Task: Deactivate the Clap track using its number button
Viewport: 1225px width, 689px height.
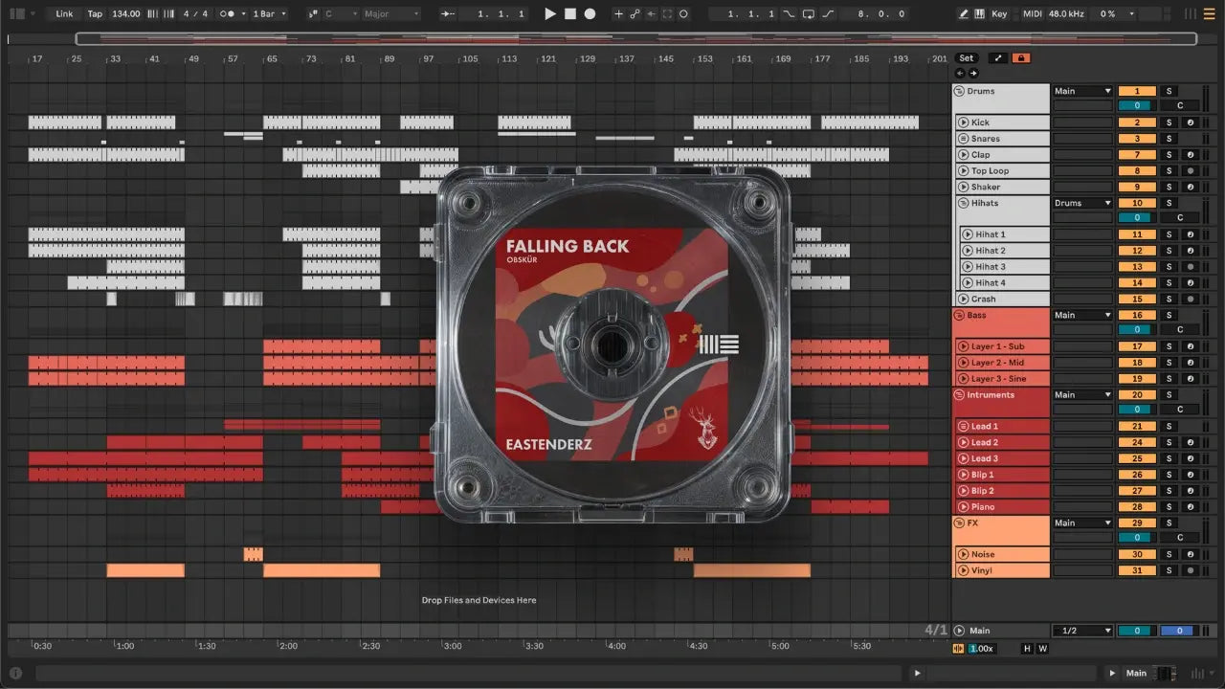Action: [x=1137, y=155]
